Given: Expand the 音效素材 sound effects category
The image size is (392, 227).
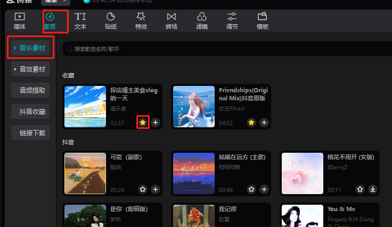Looking at the screenshot, I should (30, 69).
